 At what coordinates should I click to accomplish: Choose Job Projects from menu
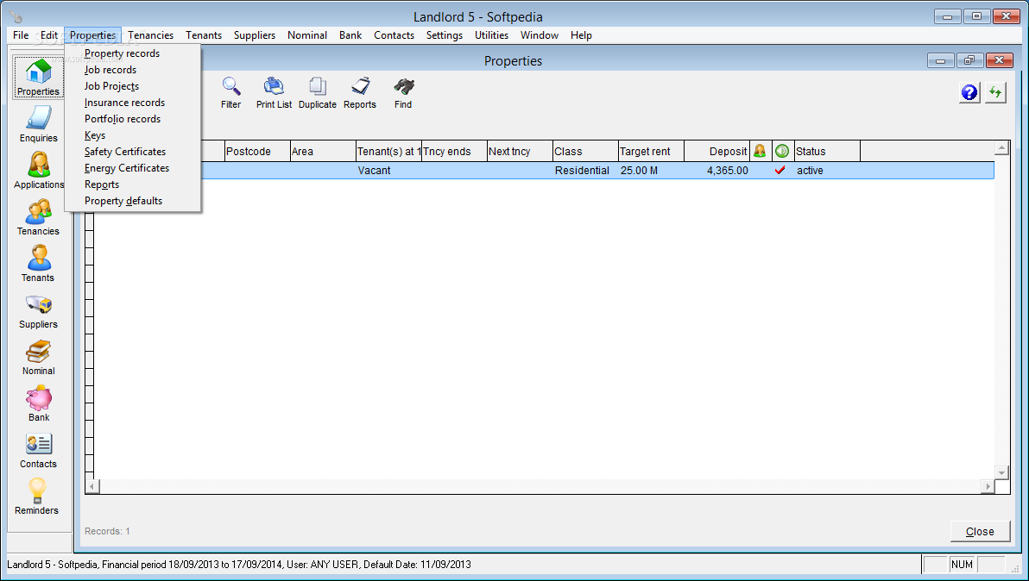(111, 86)
